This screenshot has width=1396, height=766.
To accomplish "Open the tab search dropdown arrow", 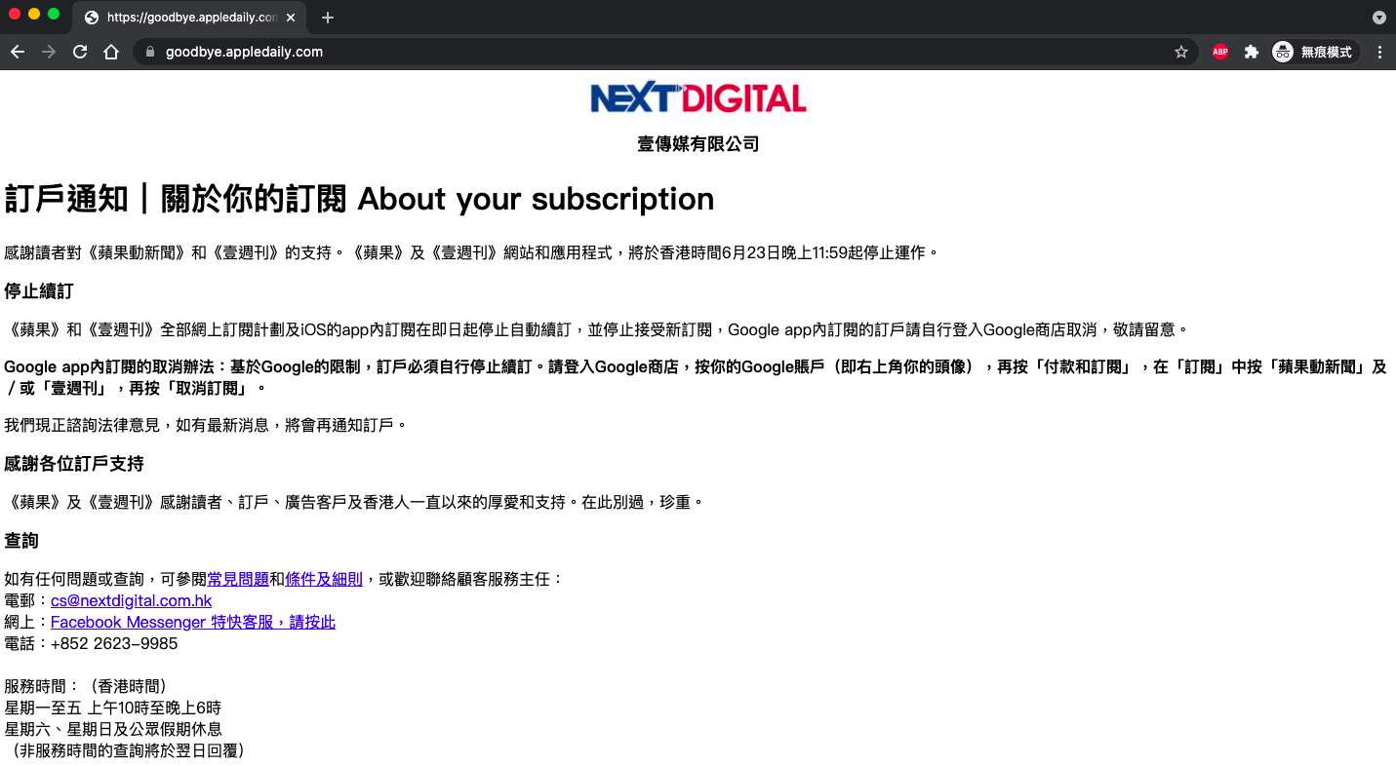I will (1378, 18).
